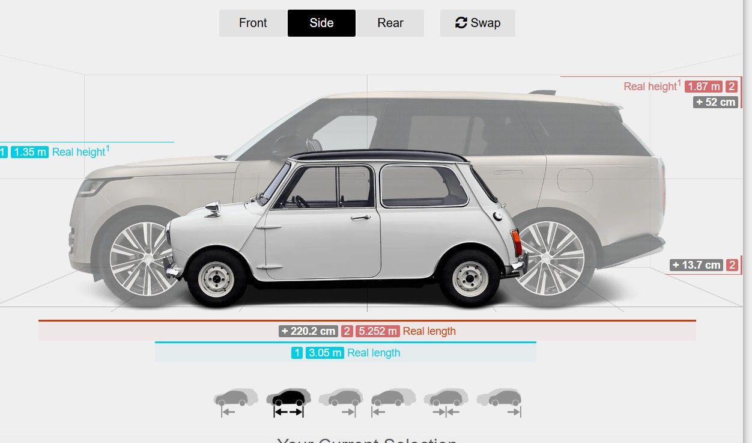Click the blue car 1 badge by length
Viewport: 752px width, 443px height.
point(297,353)
